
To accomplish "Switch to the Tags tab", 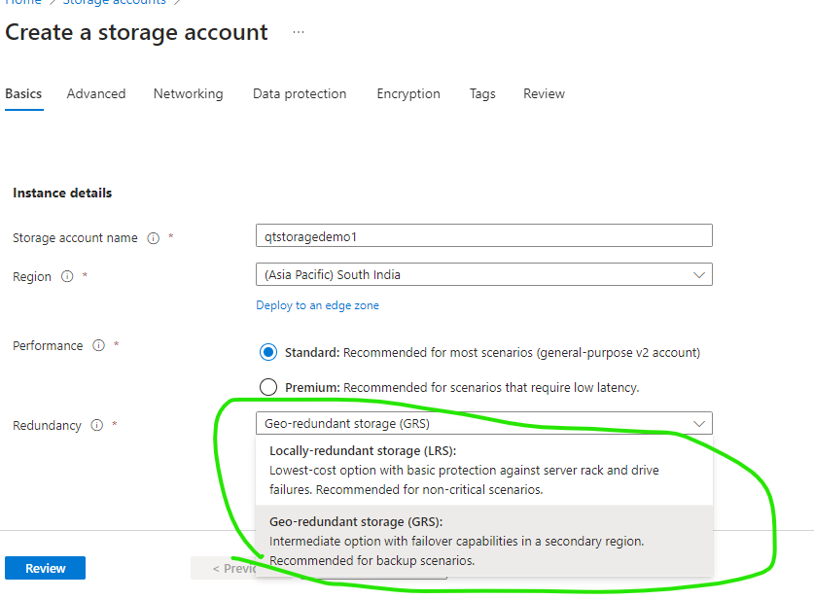I will coord(482,94).
